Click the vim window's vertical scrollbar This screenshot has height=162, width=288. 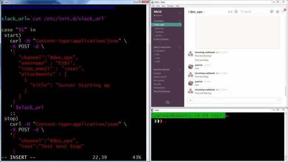(148, 82)
